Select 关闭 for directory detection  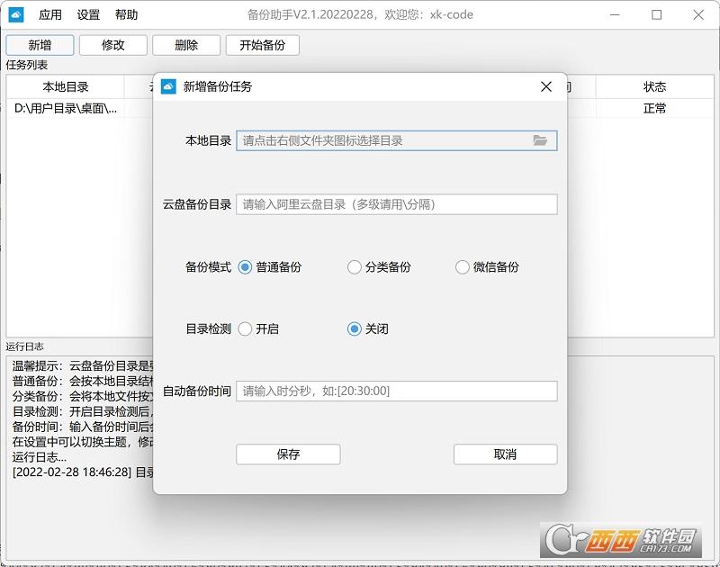pyautogui.click(x=355, y=329)
